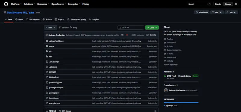Open the README outline list icon

coord(155,111)
